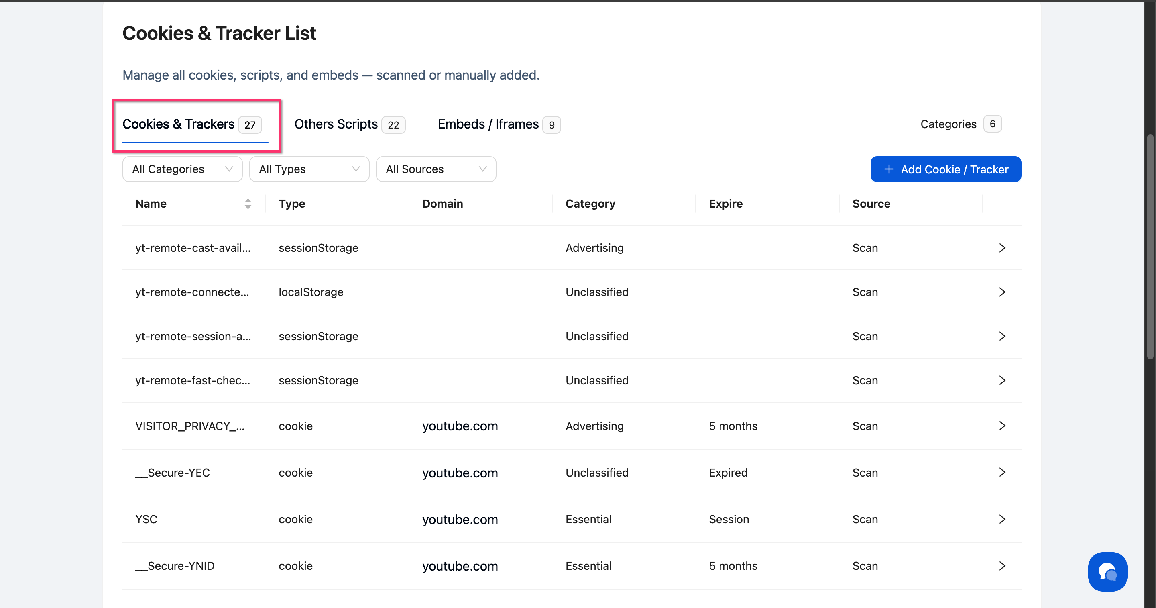The height and width of the screenshot is (608, 1156).
Task: Expand the All Sources dropdown
Action: click(436, 169)
